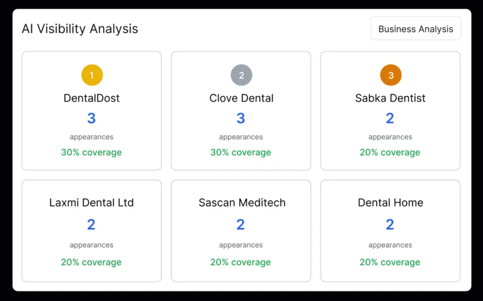Click the 30% coverage label under Clove Dental
Screen dimensions: 483x301
point(241,152)
